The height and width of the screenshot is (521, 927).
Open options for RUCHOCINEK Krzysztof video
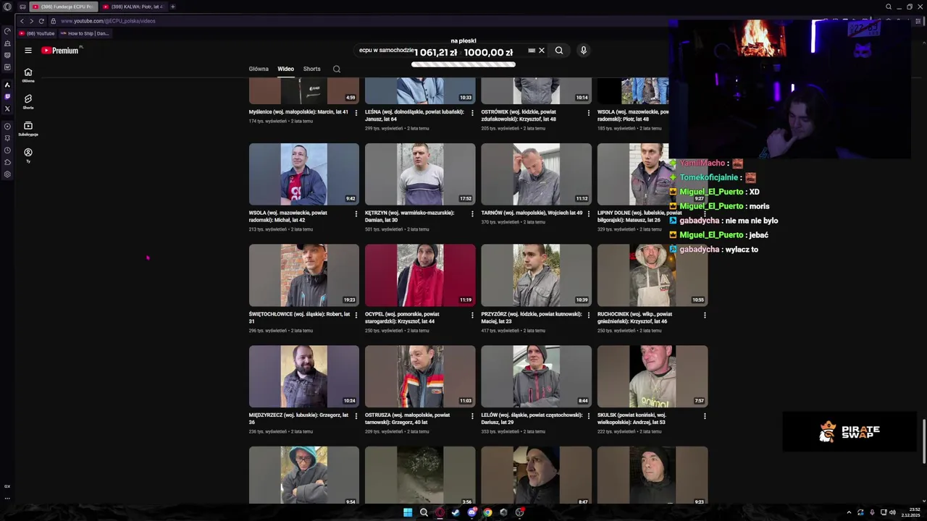(x=705, y=315)
